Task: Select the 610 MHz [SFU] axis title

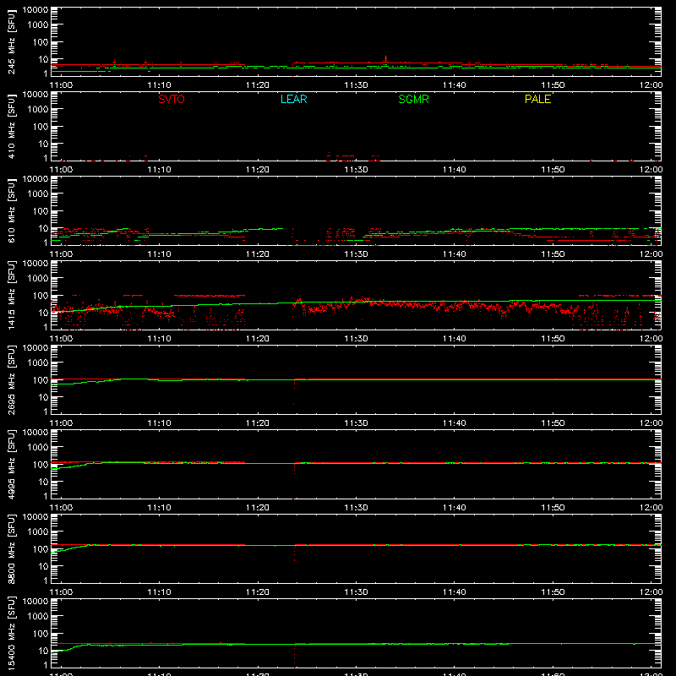Action: tap(11, 210)
